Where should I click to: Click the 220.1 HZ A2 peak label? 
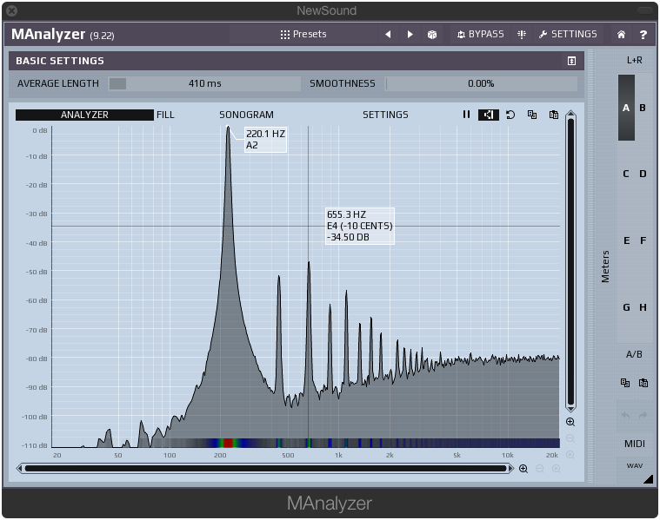265,140
